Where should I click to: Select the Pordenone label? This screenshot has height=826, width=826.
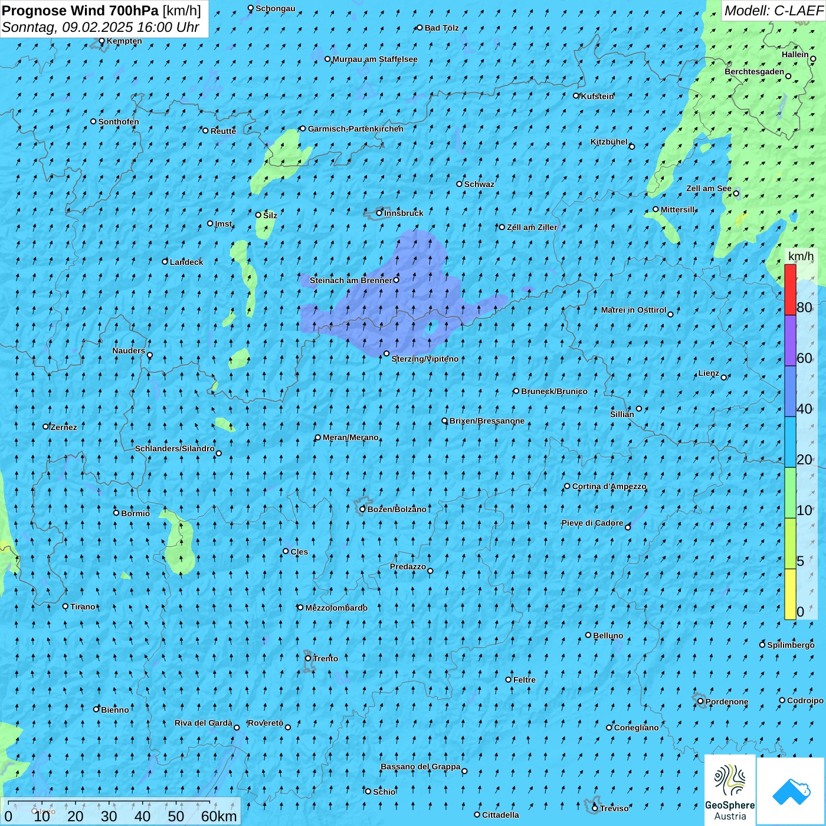727,702
